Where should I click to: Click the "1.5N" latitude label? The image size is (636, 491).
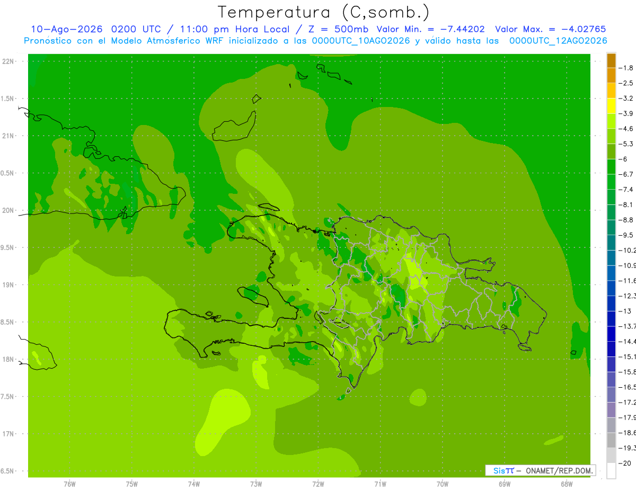click(8, 99)
